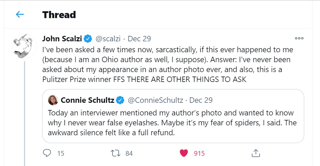Click the @ConnieSchultz handle
This screenshot has height=166, width=320.
pos(155,100)
